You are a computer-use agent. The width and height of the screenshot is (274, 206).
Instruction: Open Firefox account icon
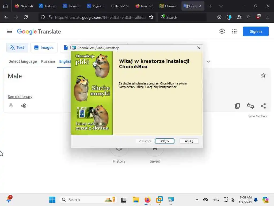coord(239,17)
